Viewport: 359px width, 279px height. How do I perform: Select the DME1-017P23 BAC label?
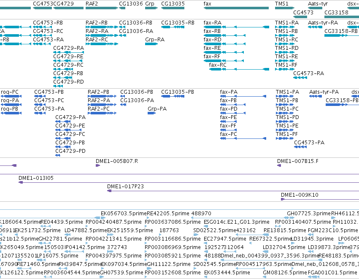click(x=125, y=187)
